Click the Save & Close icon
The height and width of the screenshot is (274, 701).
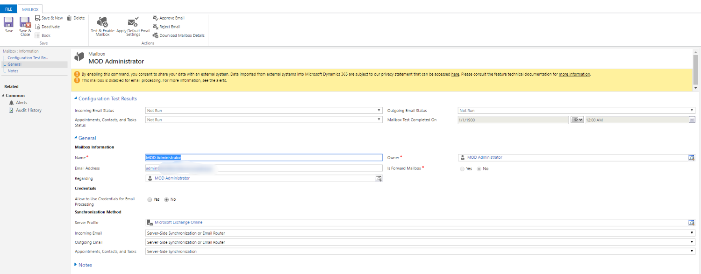coord(25,22)
